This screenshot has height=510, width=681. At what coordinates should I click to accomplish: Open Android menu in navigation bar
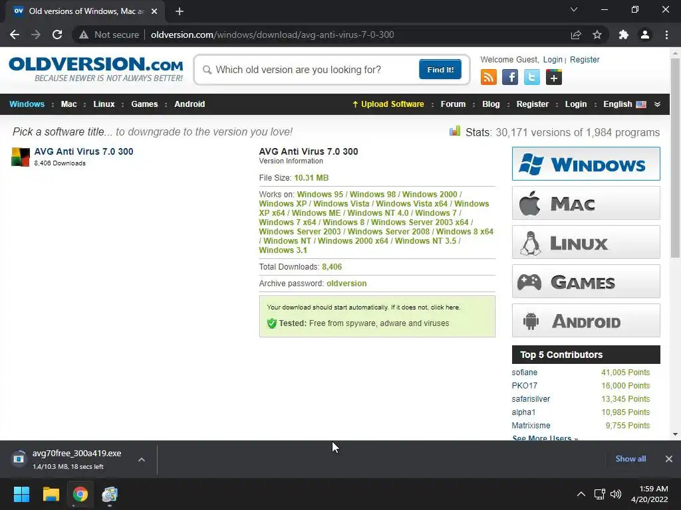click(190, 104)
